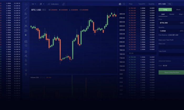Open the candlestick chart type dropdown
Screen dimensions: 184x110
click(x=42, y=4)
